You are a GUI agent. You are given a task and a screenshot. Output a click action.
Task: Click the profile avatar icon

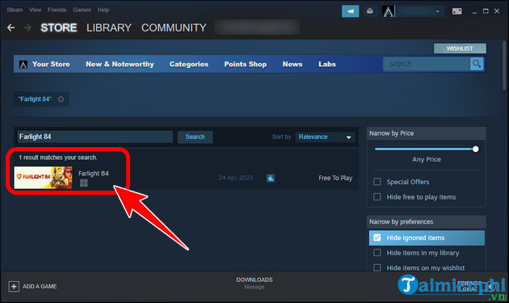coord(389,11)
